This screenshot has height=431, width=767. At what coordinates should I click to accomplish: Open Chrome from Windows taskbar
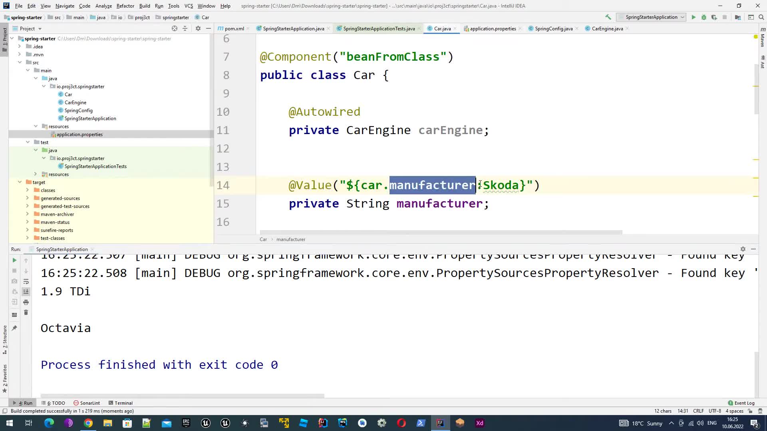(88, 423)
